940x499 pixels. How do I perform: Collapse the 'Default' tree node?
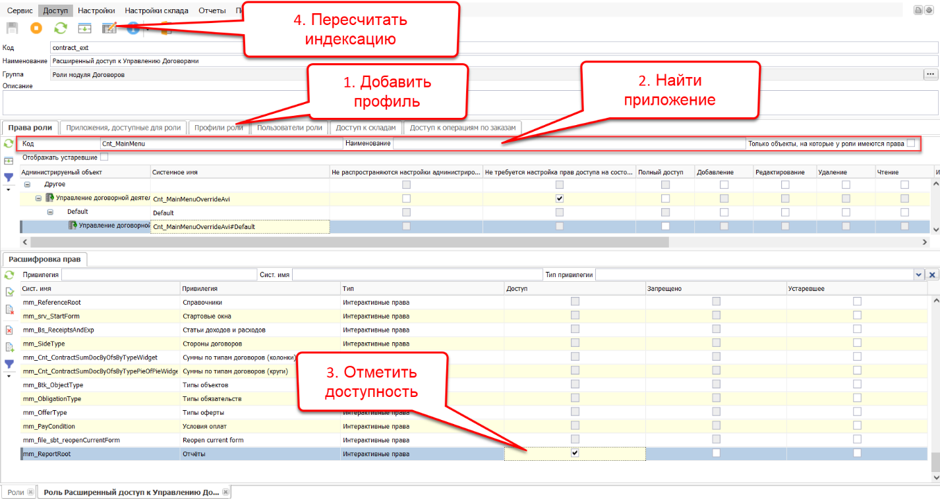(50, 212)
